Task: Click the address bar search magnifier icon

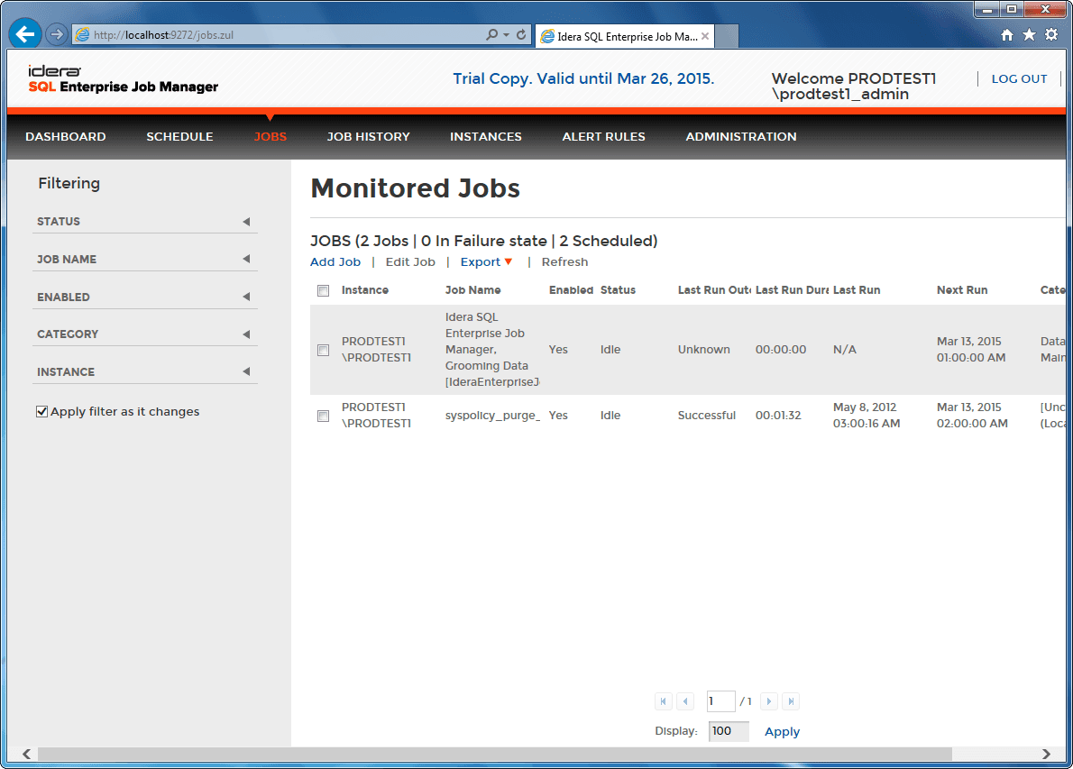Action: coord(491,34)
